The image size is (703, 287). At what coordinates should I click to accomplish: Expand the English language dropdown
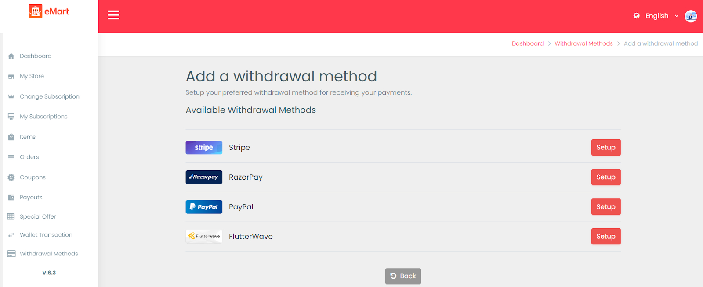662,16
